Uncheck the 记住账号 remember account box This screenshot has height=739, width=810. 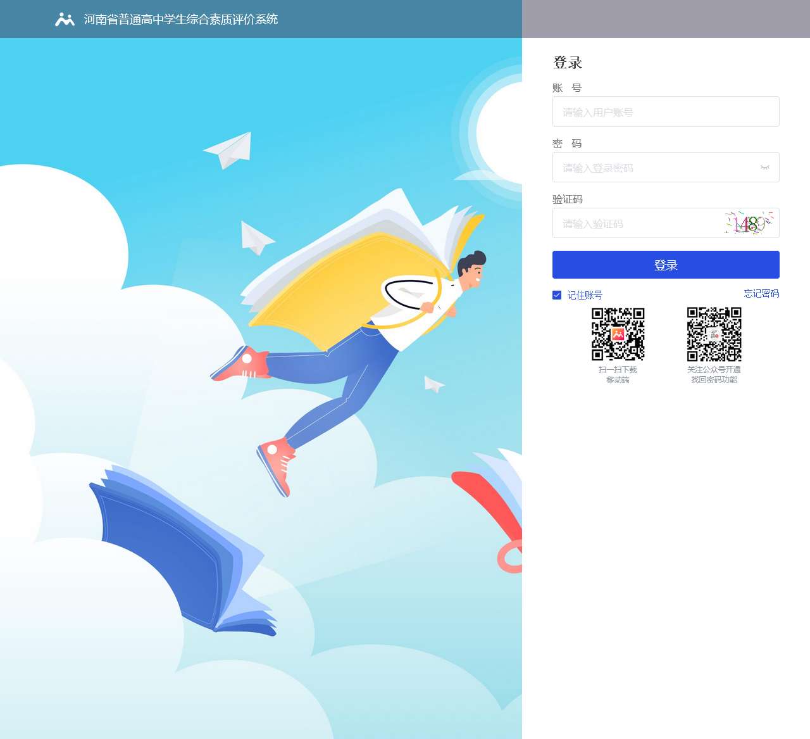pos(556,294)
